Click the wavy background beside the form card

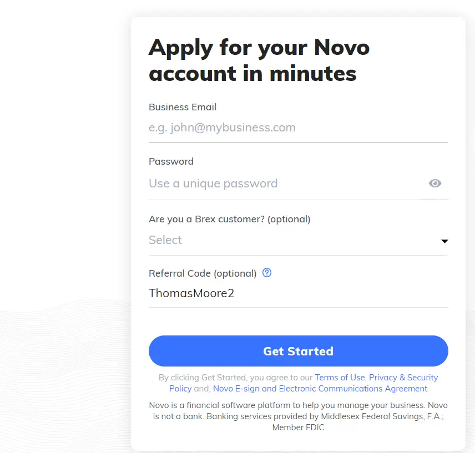click(x=65, y=363)
